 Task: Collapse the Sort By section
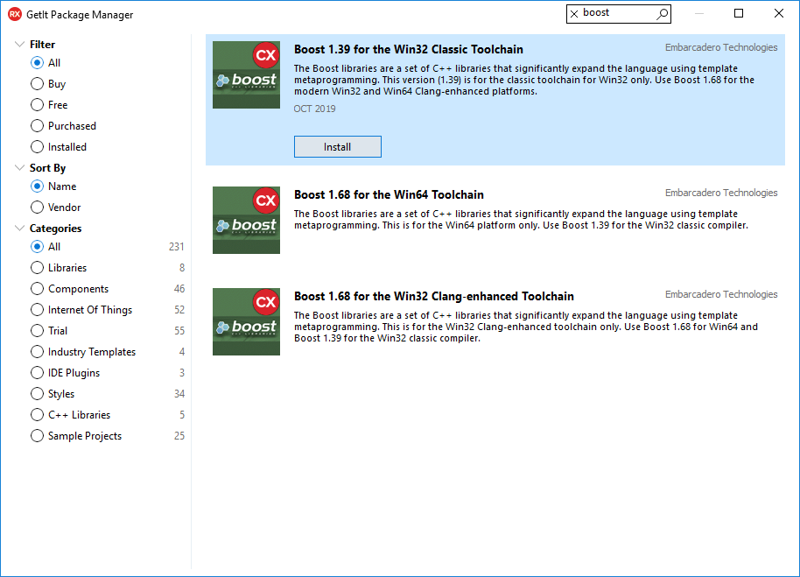pos(19,168)
